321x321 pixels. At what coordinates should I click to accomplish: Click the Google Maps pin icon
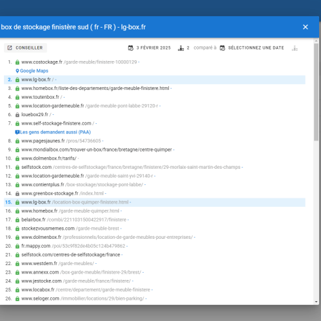pos(17,71)
